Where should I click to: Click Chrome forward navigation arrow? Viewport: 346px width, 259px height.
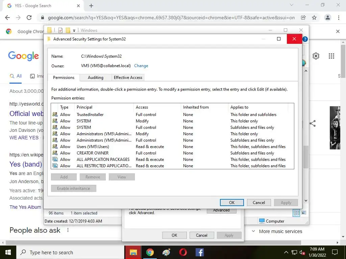[x=18, y=18]
